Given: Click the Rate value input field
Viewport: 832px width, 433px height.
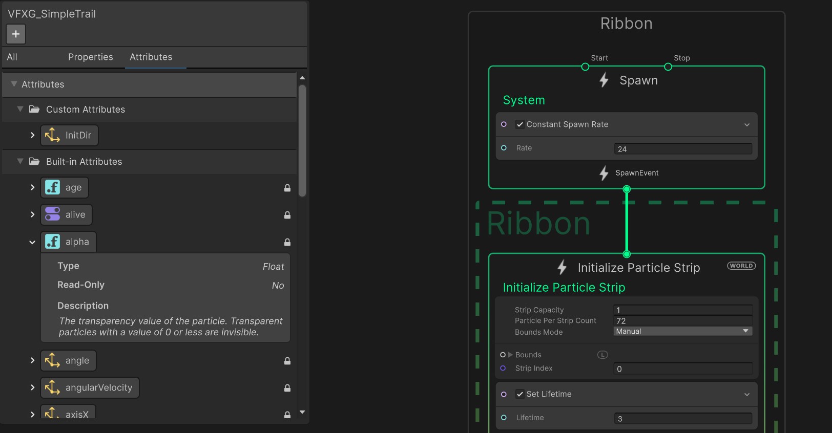Looking at the screenshot, I should click(x=682, y=149).
